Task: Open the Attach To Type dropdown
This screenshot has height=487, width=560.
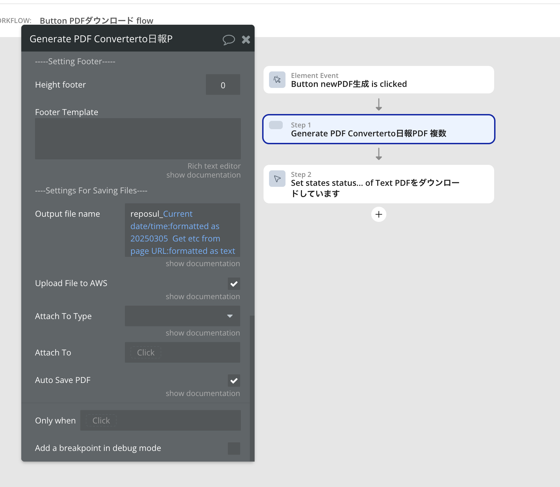Action: [182, 316]
